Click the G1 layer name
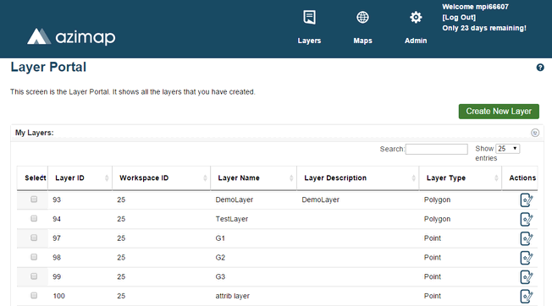The height and width of the screenshot is (306, 552). click(220, 238)
